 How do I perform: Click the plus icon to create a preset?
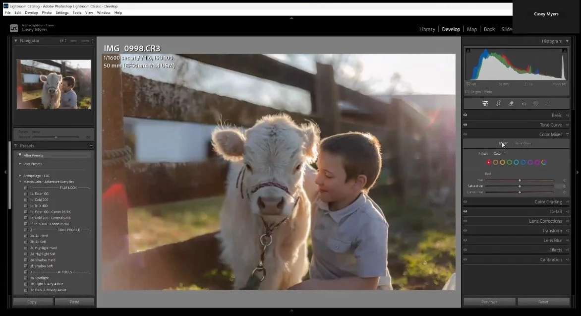click(x=91, y=145)
